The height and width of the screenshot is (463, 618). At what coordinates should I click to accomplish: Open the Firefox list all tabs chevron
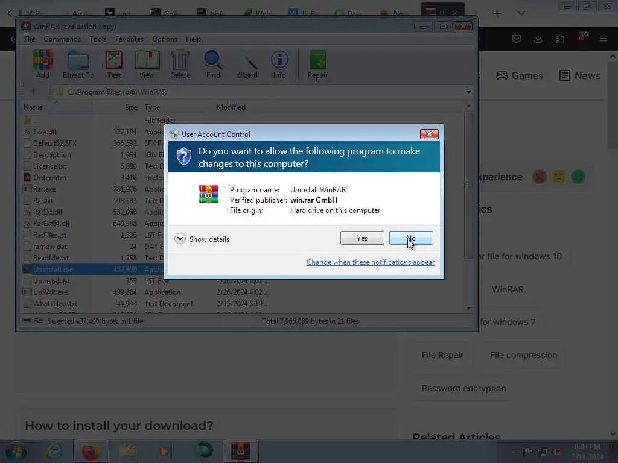coord(521,13)
